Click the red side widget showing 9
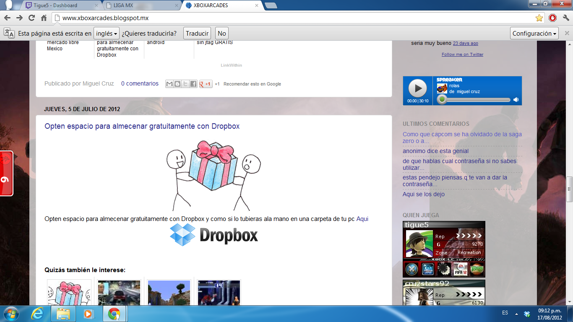Viewport: 573px width, 322px height. pos(6,173)
